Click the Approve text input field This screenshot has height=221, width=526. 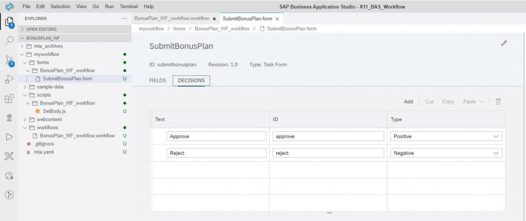pos(216,136)
